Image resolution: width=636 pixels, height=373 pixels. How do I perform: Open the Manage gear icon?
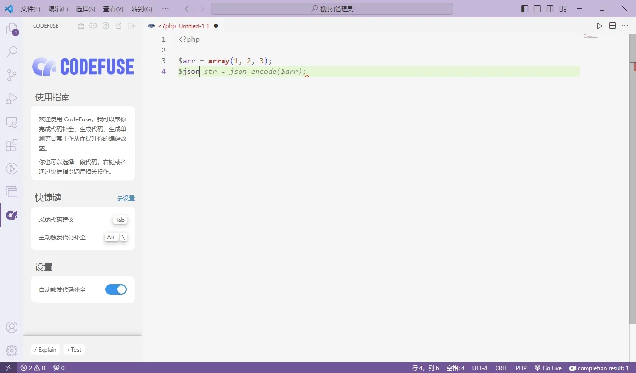point(12,351)
